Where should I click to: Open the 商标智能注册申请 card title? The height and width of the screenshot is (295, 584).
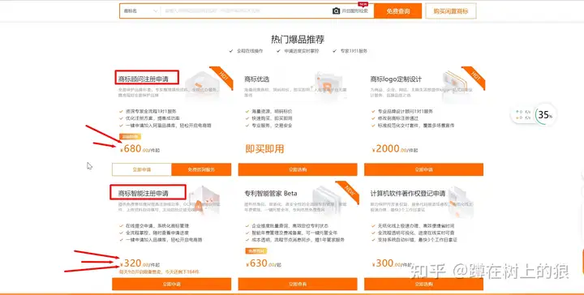pyautogui.click(x=144, y=193)
